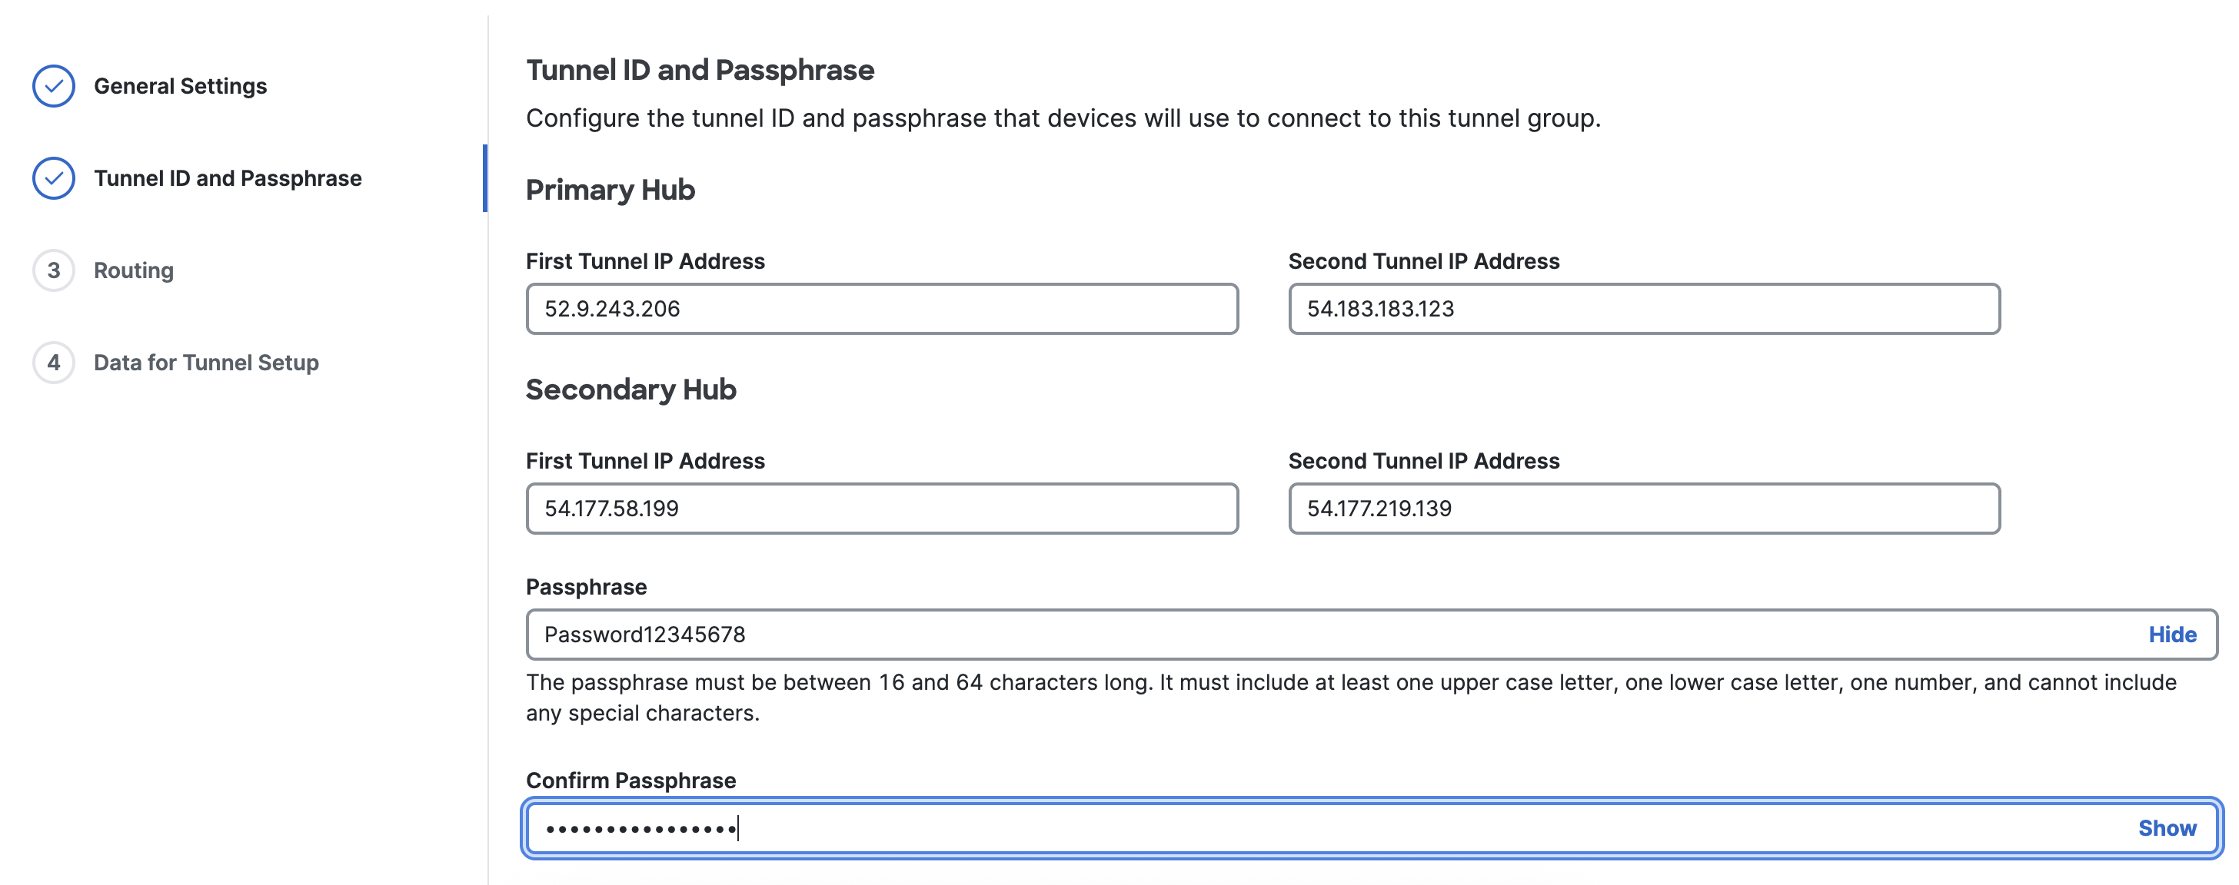Click the passphrase requirements help text

tap(1351, 698)
